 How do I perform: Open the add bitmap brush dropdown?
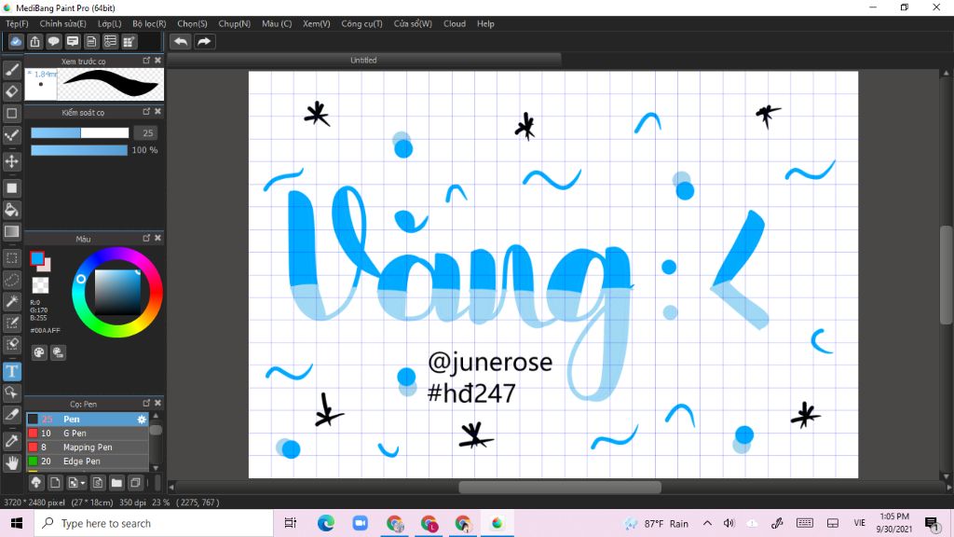(76, 483)
